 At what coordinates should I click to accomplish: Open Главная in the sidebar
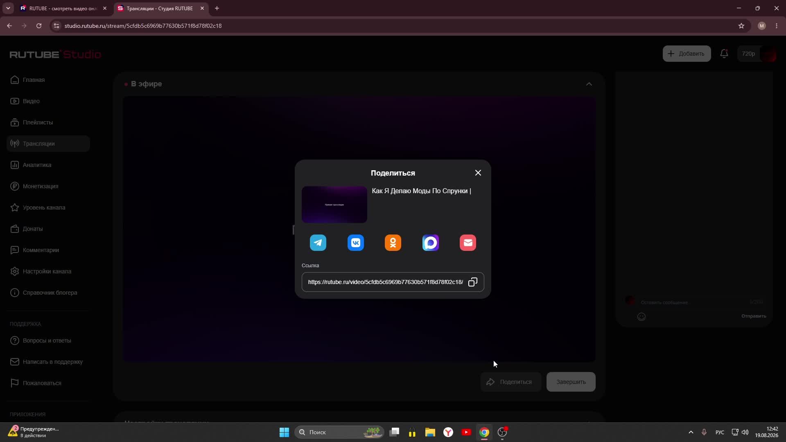48,80
